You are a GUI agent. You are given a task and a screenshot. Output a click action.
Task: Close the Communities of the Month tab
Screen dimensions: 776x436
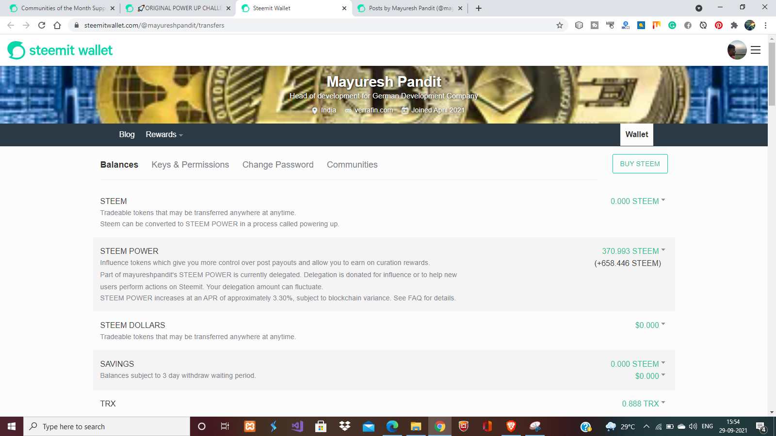[x=113, y=8]
